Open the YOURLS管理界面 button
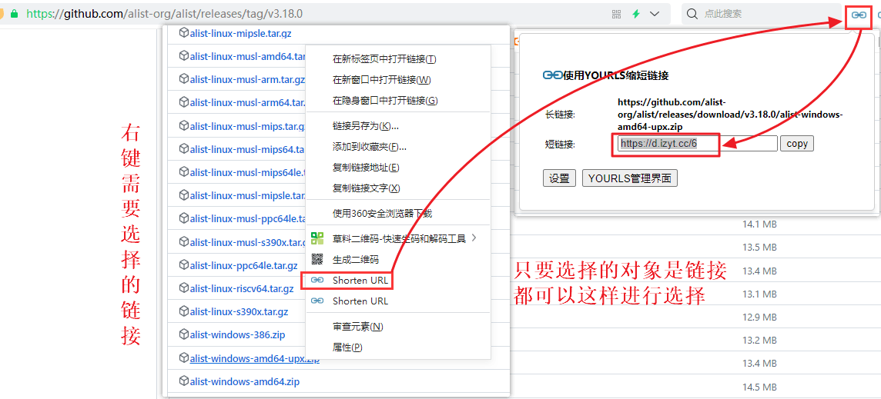This screenshot has height=399, width=881. [629, 178]
